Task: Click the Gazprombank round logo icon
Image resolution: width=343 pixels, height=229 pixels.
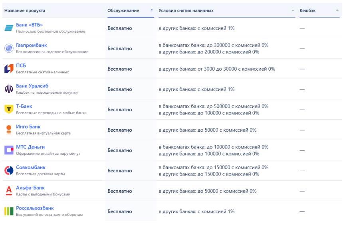Action: click(x=9, y=48)
